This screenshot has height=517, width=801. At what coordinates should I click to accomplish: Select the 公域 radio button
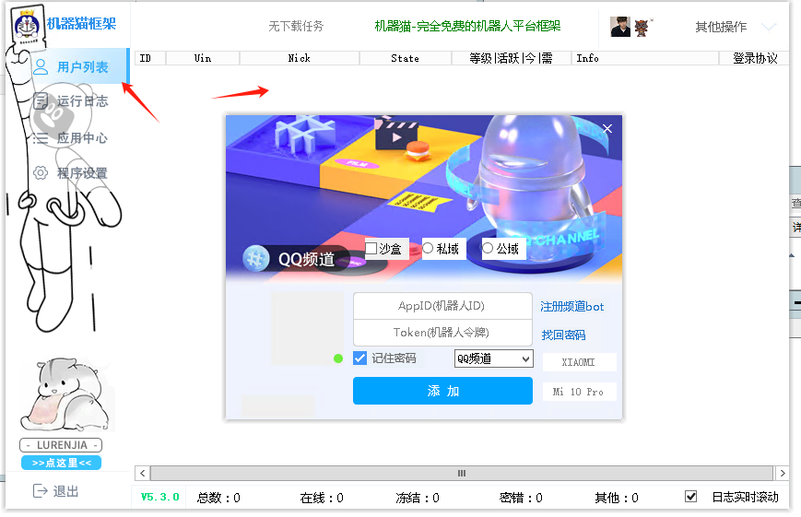coord(488,248)
